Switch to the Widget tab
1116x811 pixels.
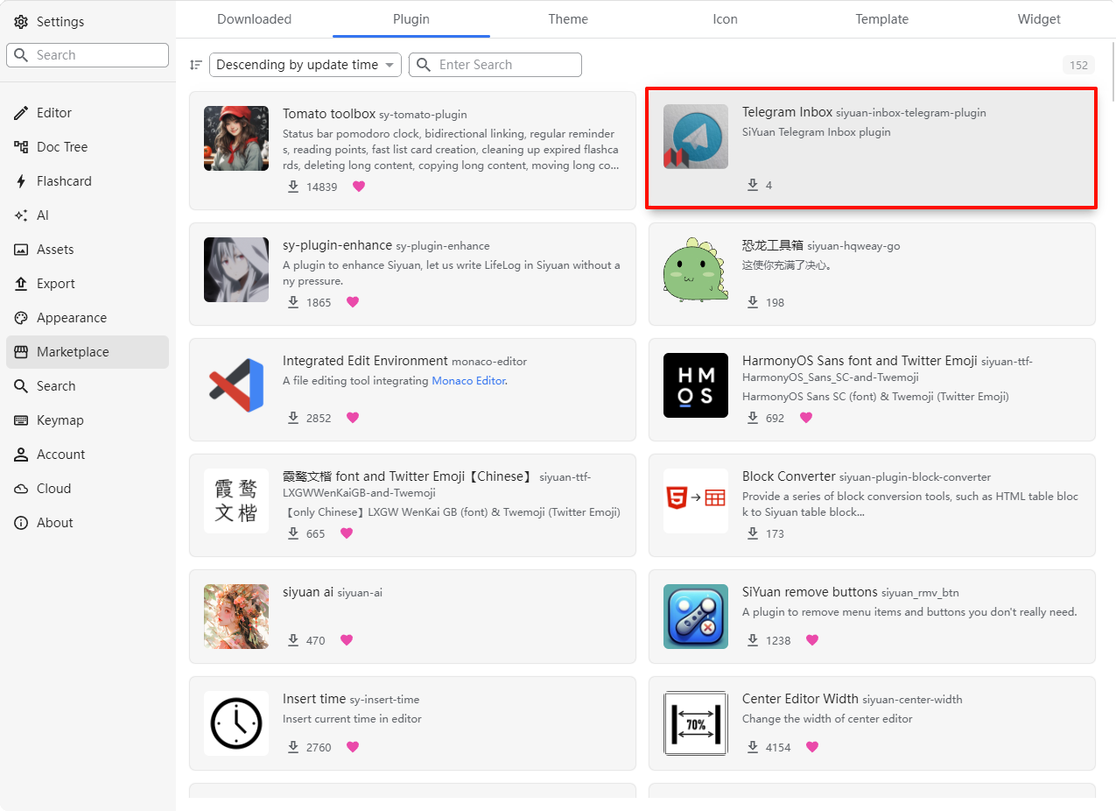coord(1039,19)
